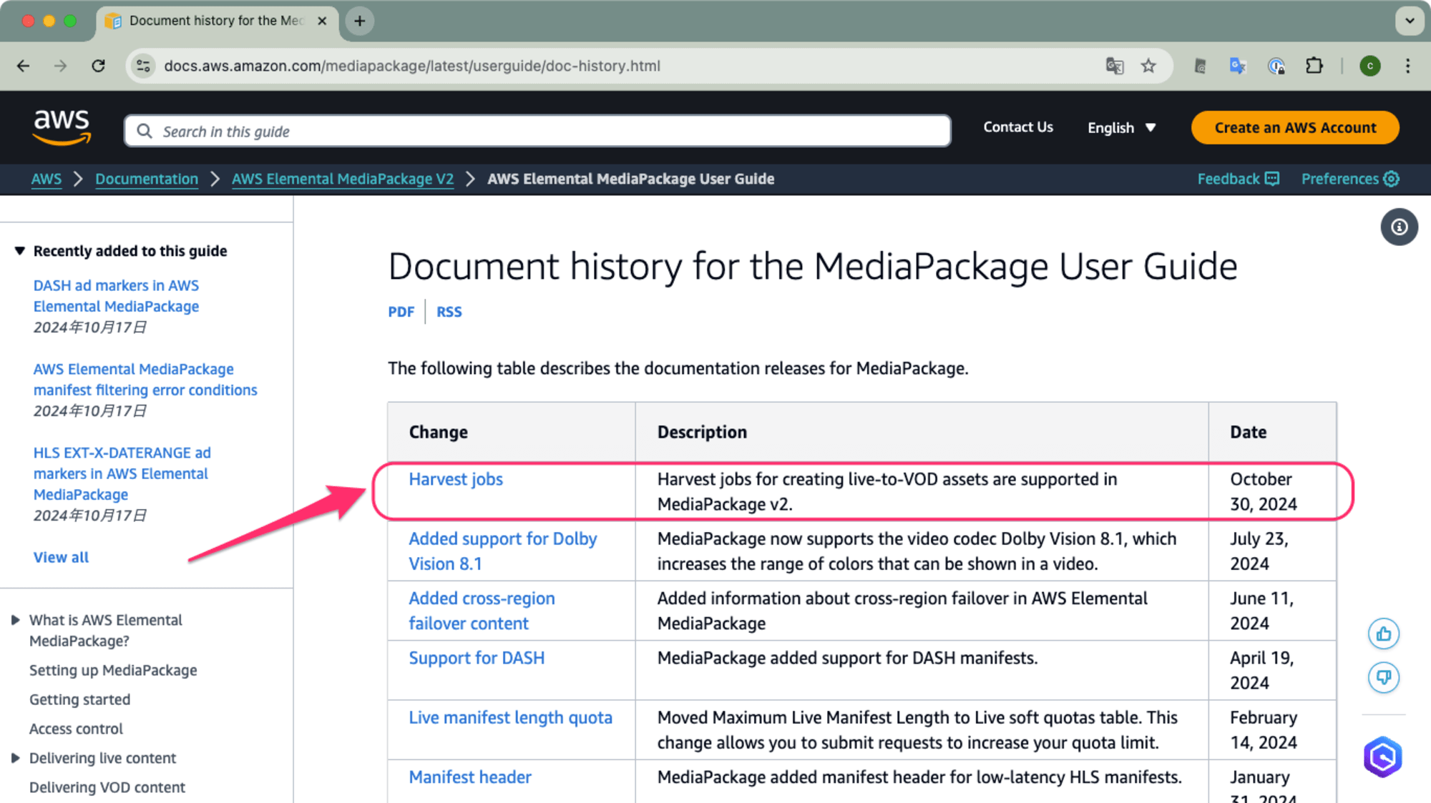The image size is (1431, 803).
Task: Download the PDF version
Action: point(401,312)
